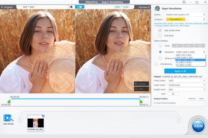The image size is (208, 138).
Task: Enable the Fast Mode checkbox
Action: (160, 36)
